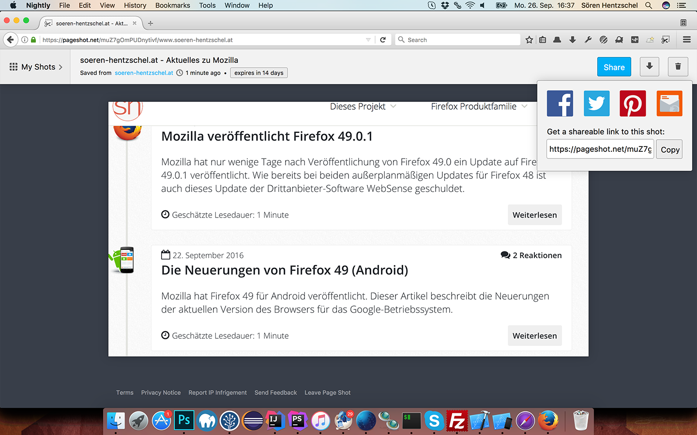Screen dimensions: 697x435
Task: Open the Firefox hamburger menu
Action: point(686,40)
